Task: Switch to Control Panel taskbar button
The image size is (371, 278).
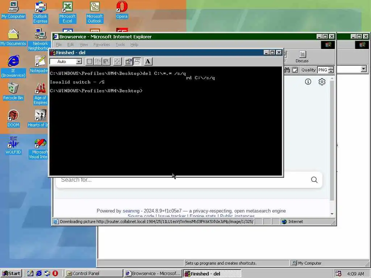Action: click(93, 274)
